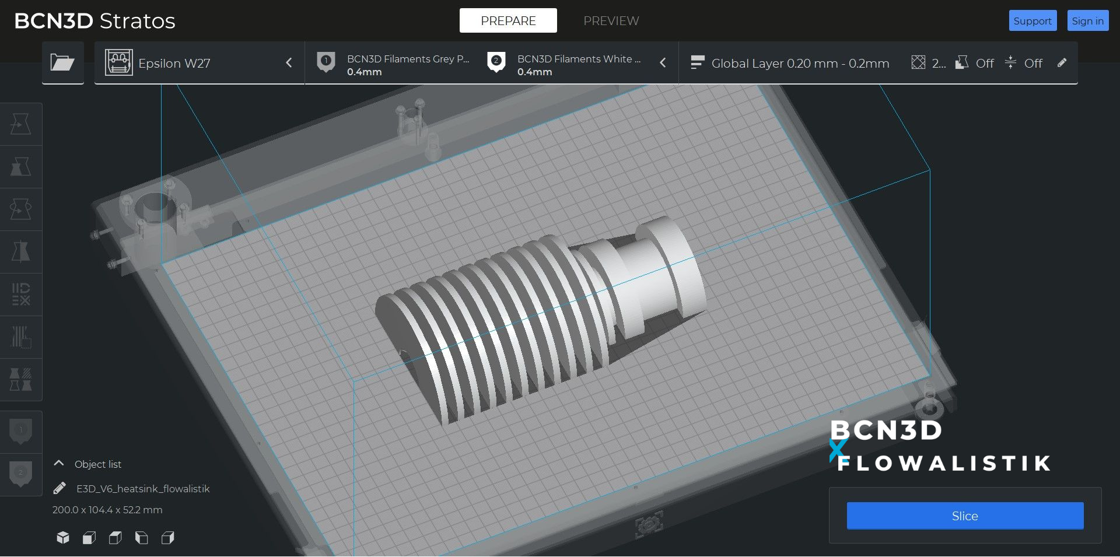1120x557 pixels.
Task: Switch to the top view
Action: coord(116,538)
